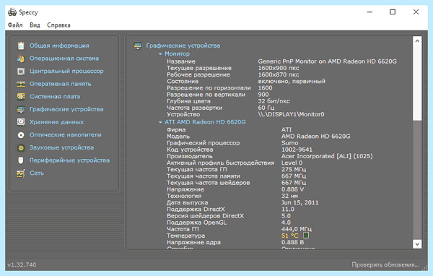Open the Общая информация summary icon

[x=21, y=46]
